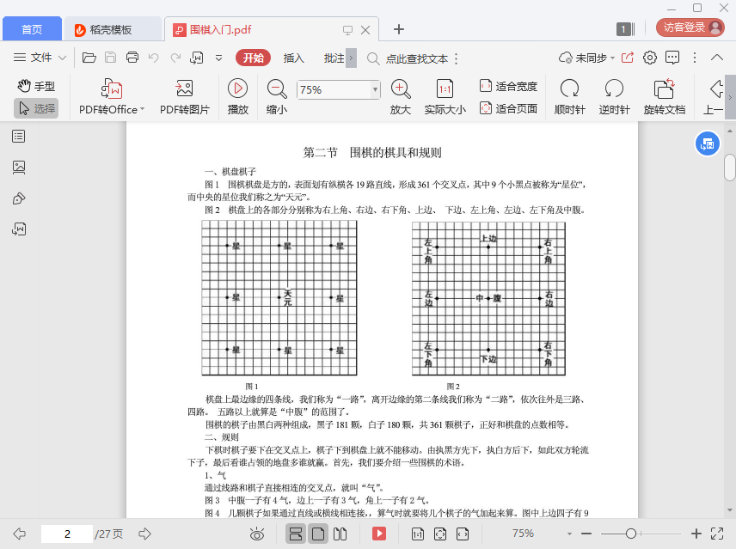Open PDF转Office conversion tool
This screenshot has width=736, height=549.
[112, 97]
